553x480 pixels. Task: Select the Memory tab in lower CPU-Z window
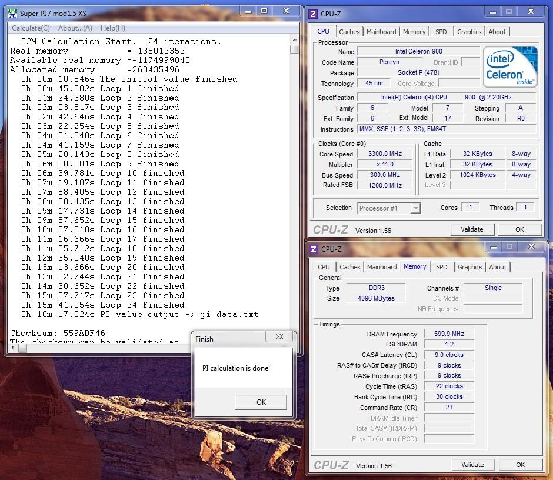tap(415, 266)
